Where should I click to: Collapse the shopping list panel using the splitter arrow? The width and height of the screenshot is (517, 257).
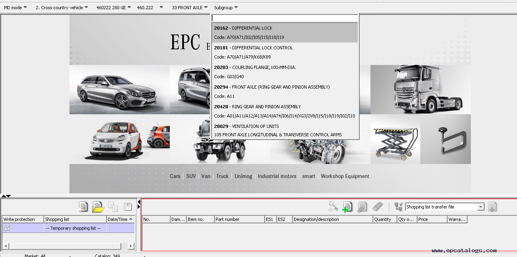pyautogui.click(x=139, y=201)
